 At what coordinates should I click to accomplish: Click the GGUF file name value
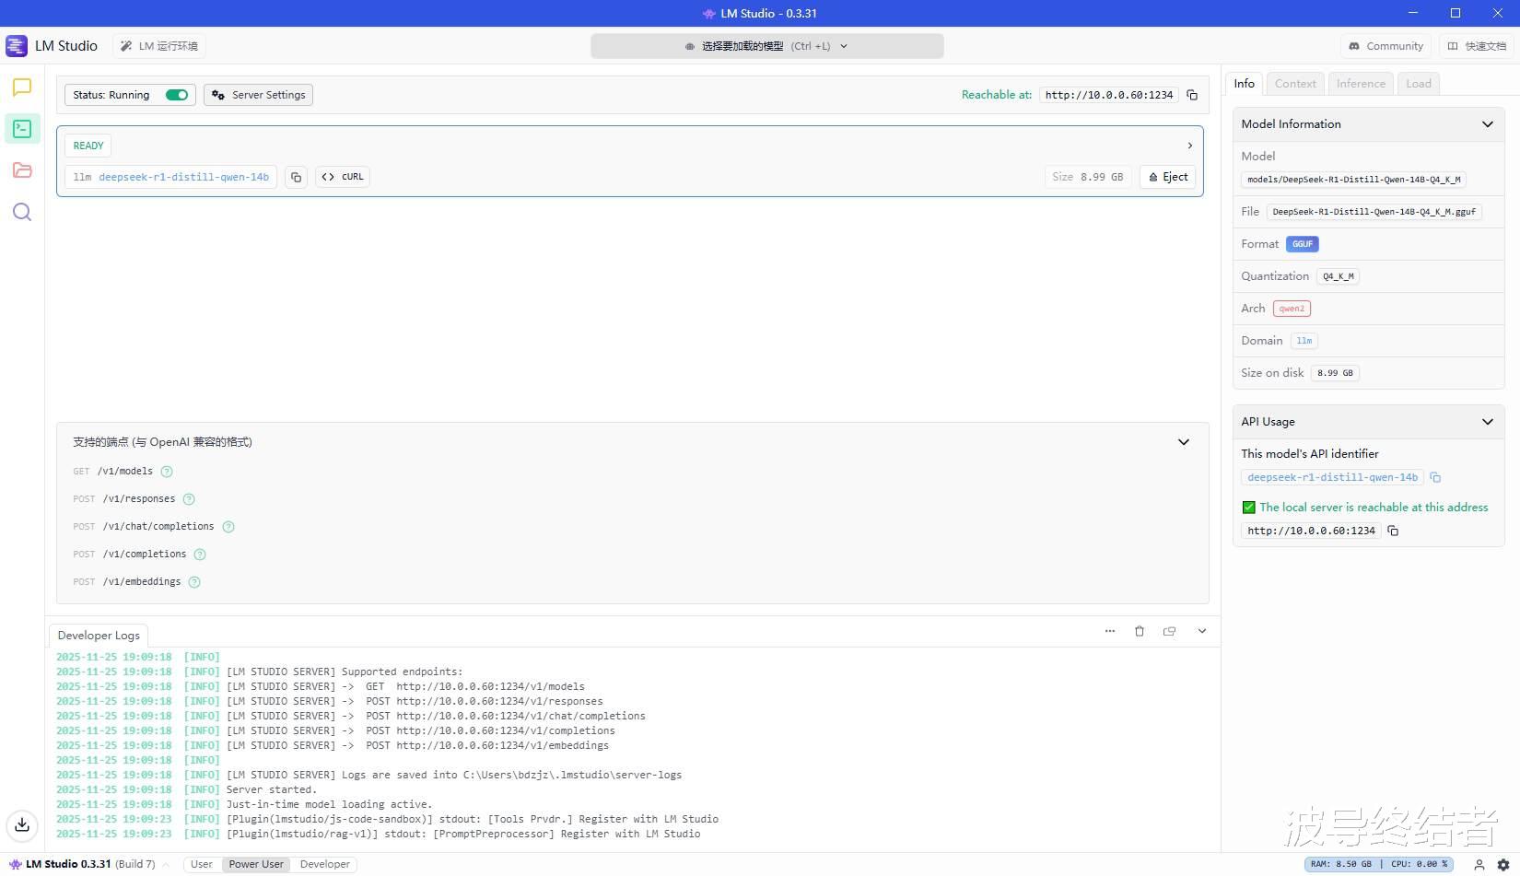(1374, 212)
